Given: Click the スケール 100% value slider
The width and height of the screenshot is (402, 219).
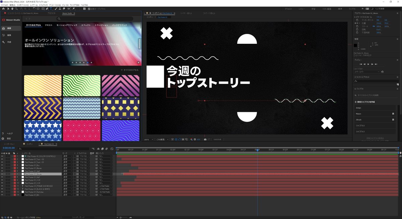Looking at the screenshot, I should [379, 26].
